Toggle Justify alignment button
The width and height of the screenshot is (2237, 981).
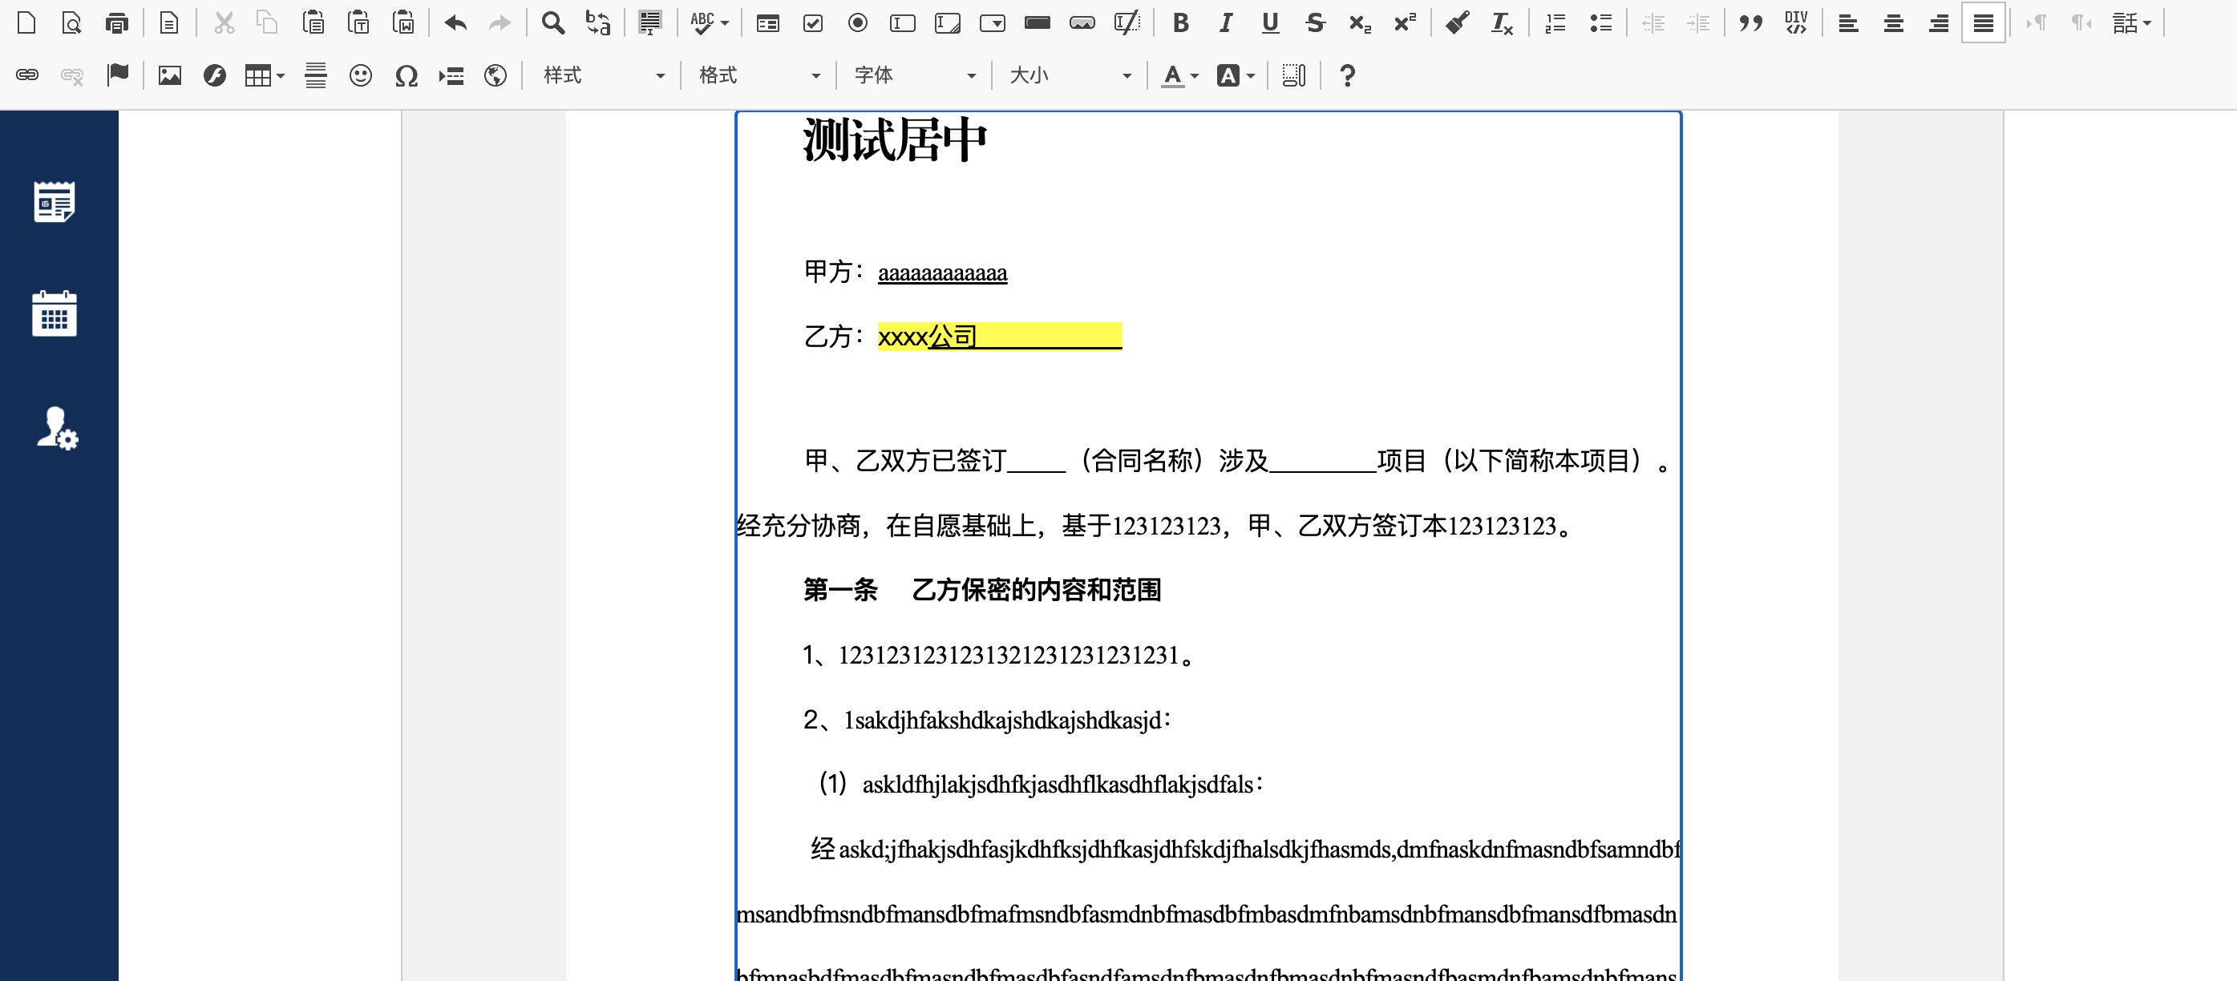tap(1983, 23)
